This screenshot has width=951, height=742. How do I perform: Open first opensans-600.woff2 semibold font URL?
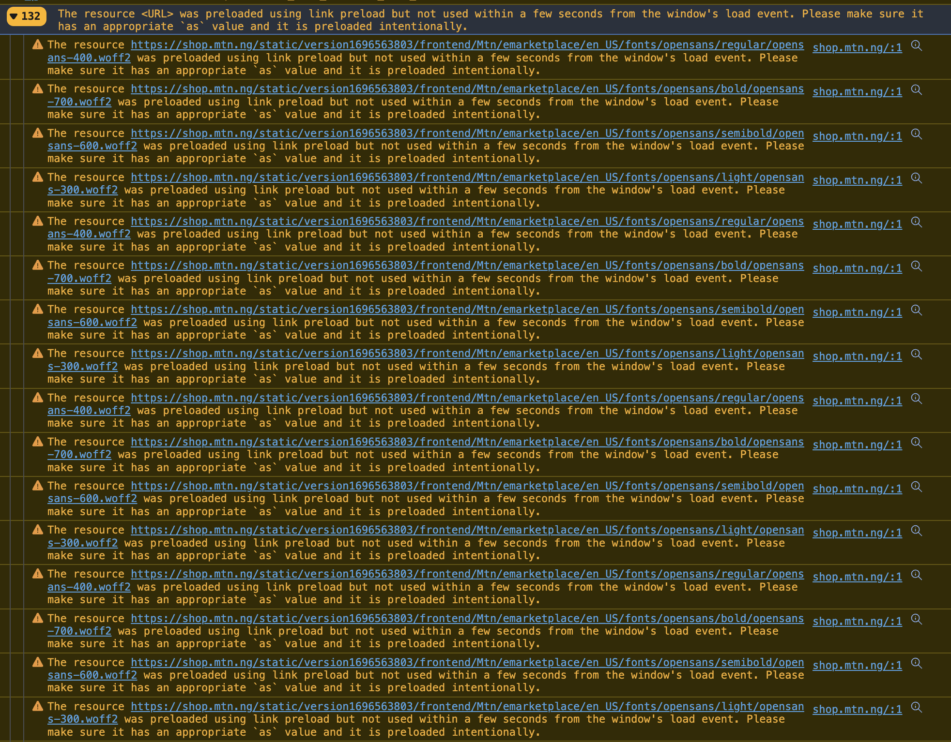point(426,139)
